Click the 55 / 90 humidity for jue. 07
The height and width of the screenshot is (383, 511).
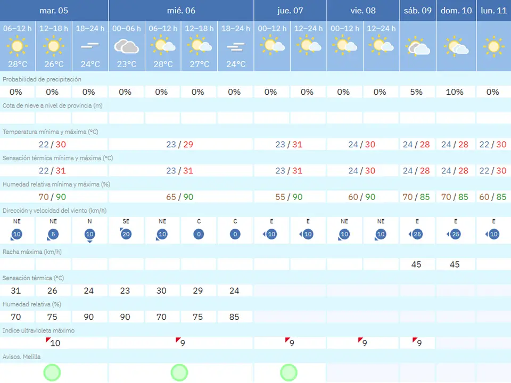coord(289,197)
